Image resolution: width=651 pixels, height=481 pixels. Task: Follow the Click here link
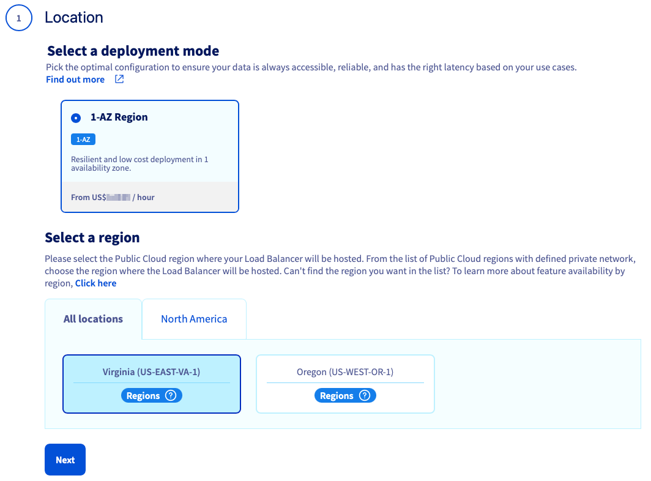pos(95,283)
